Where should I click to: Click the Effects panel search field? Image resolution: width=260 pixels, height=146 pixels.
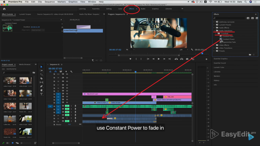coord(229,18)
